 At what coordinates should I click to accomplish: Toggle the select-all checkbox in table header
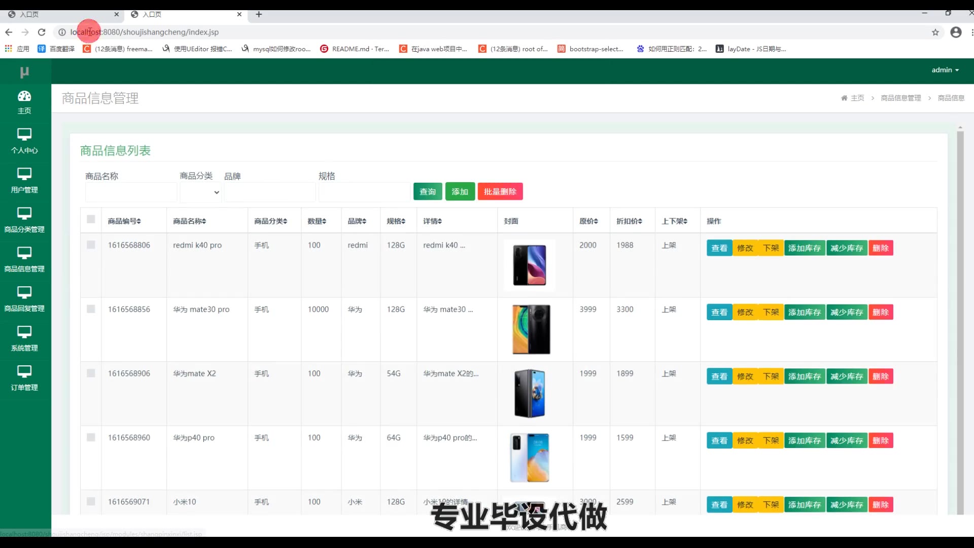(x=91, y=219)
